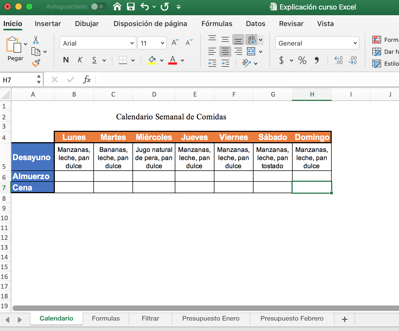Viewport: 399px width, 331px height.
Task: Align text to middle of cell
Action: (225, 40)
